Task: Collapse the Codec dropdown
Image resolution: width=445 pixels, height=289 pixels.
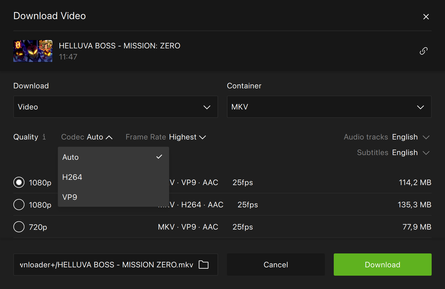Action: click(99, 137)
